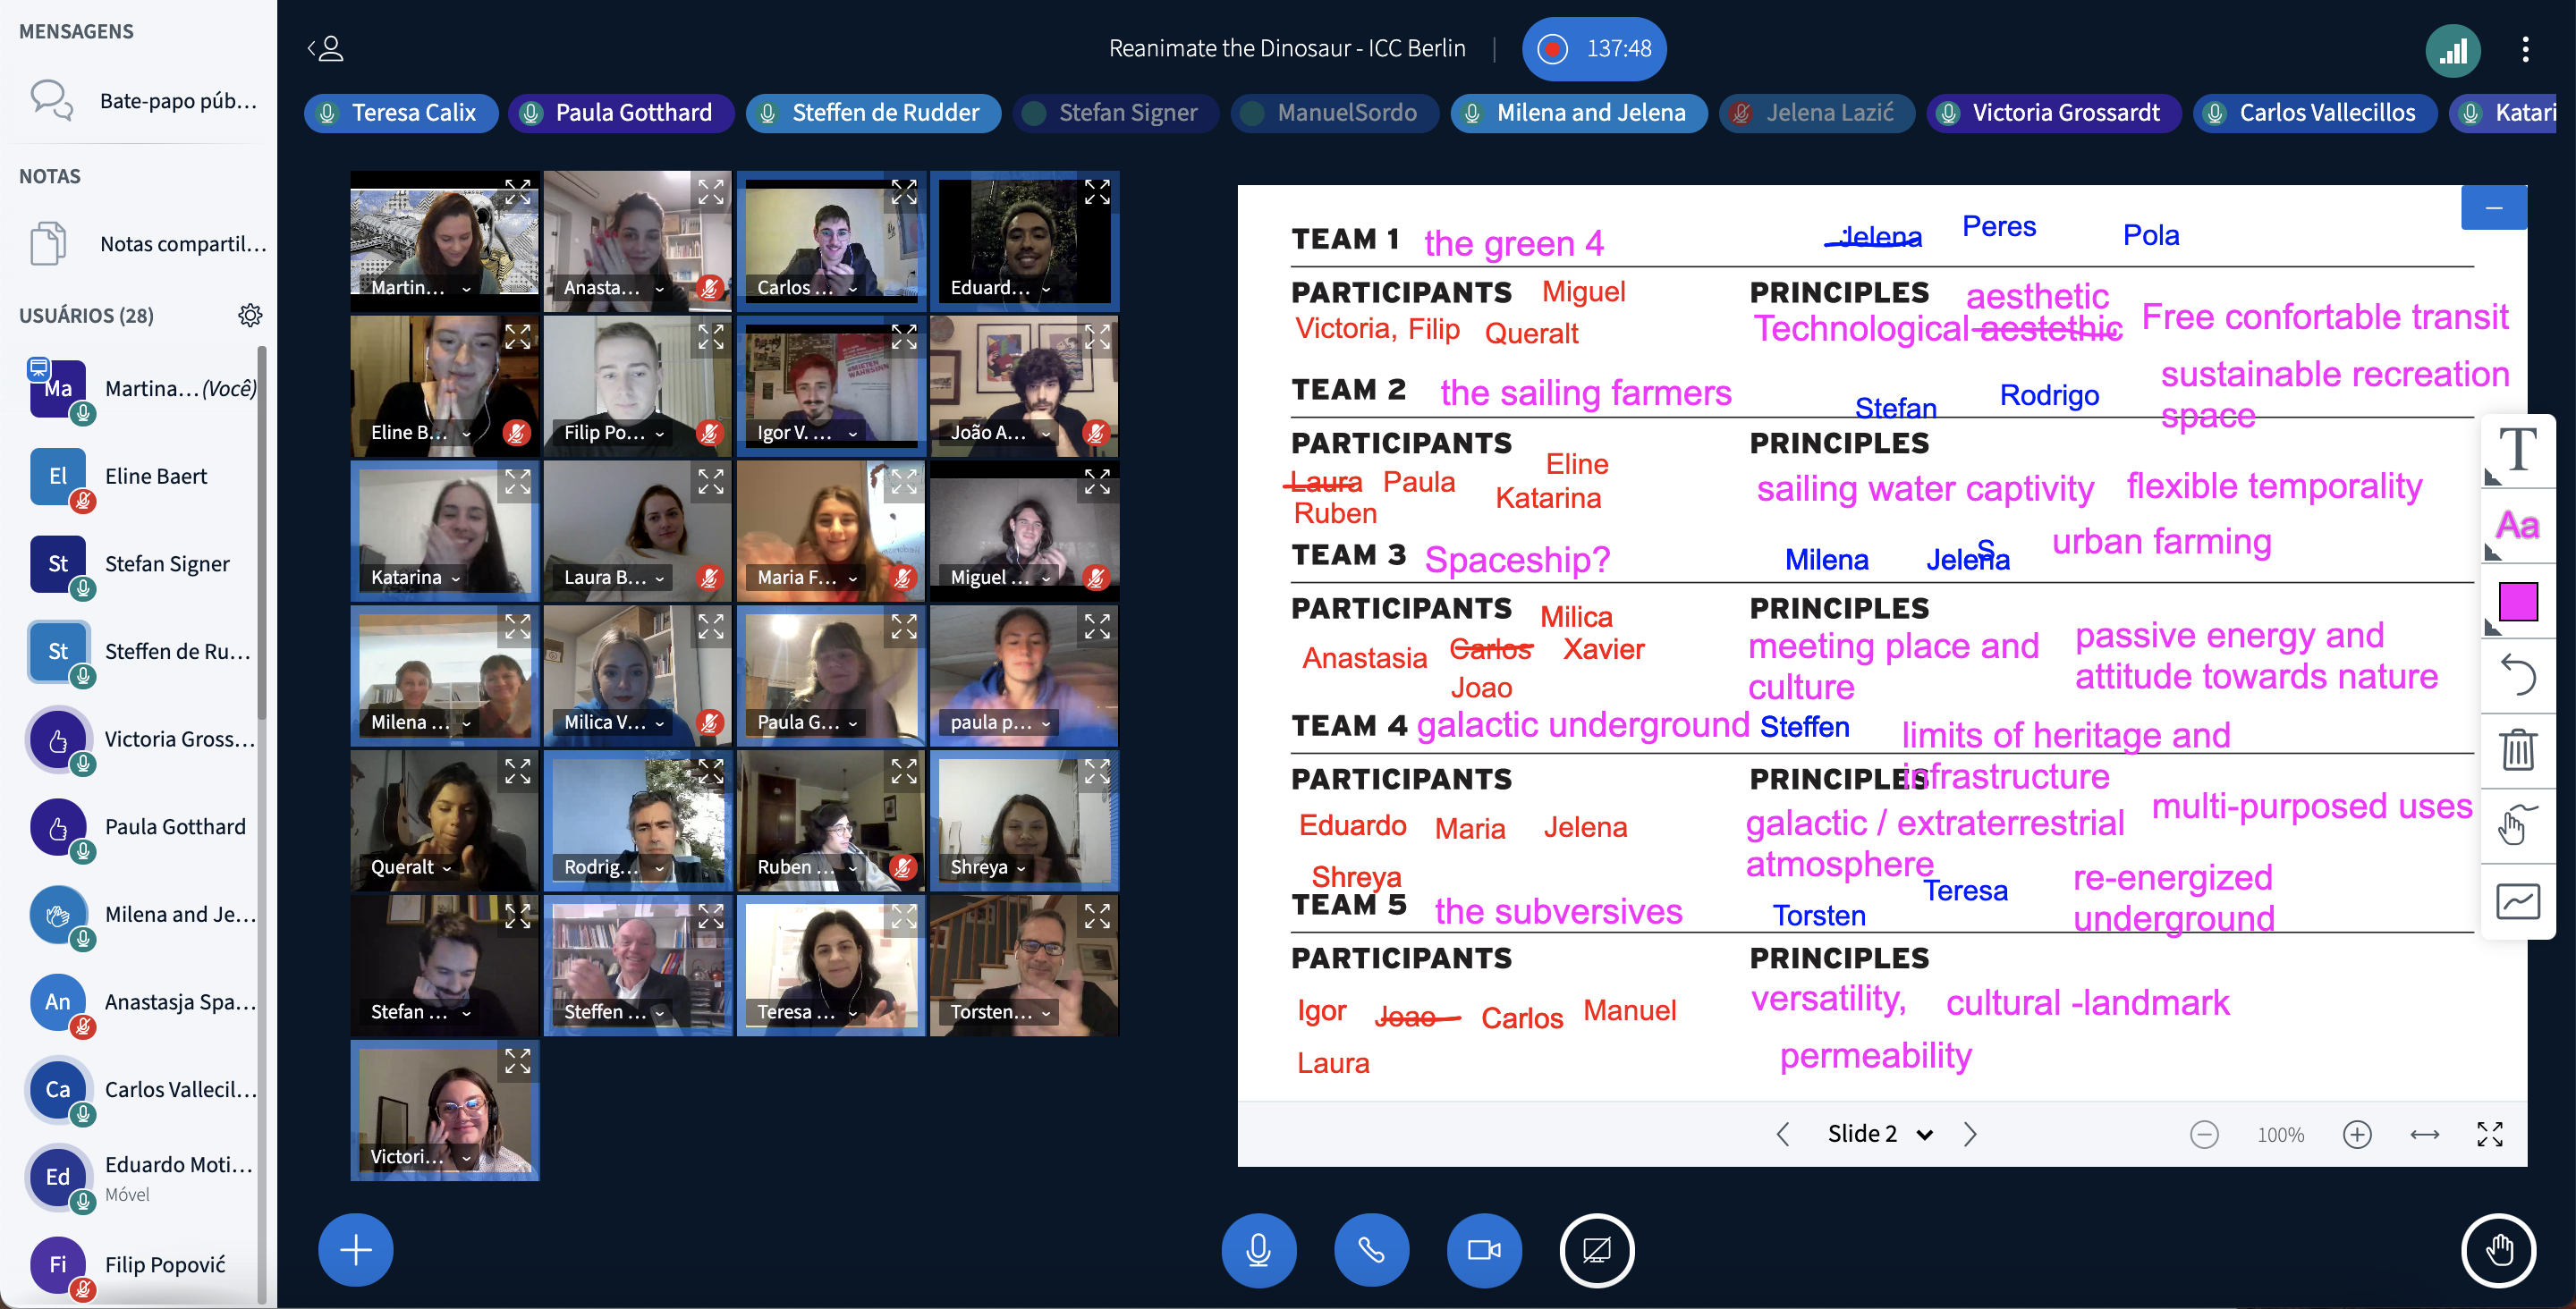The width and height of the screenshot is (2576, 1309).
Task: Fit slide to width
Action: (x=2425, y=1134)
